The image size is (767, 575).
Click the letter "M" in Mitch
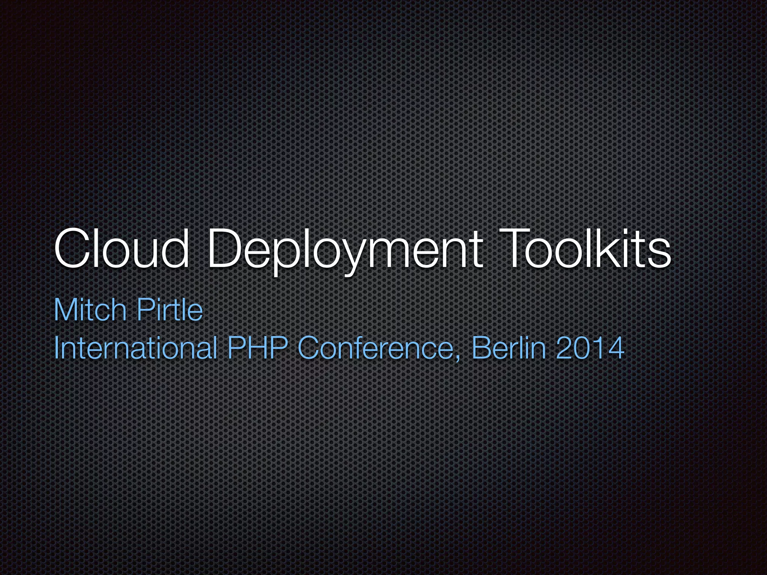coord(66,310)
